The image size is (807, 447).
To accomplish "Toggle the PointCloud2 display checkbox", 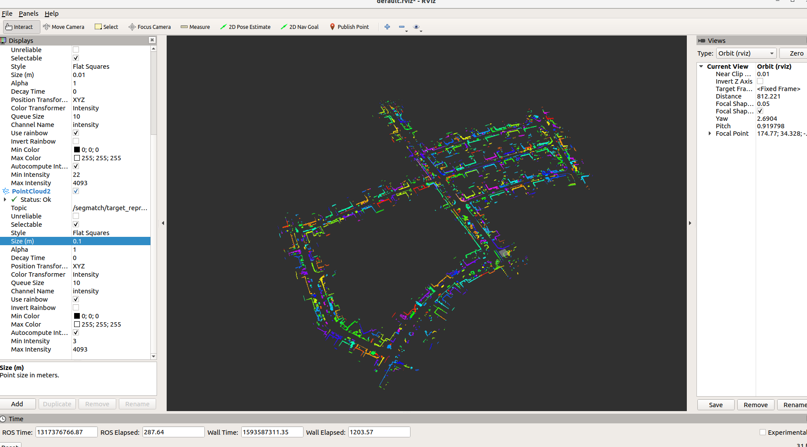I will [x=76, y=191].
